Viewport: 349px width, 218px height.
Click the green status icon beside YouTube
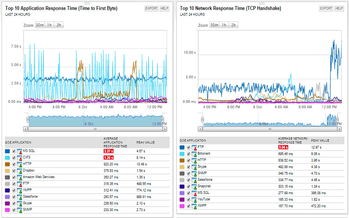[x=194, y=199]
